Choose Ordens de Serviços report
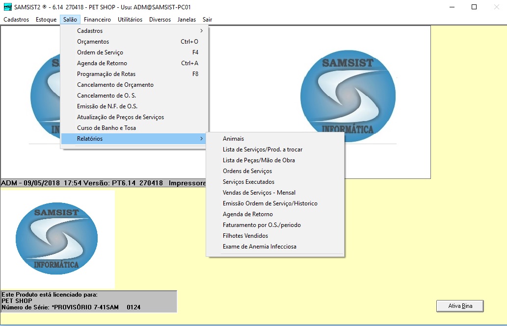 point(275,171)
